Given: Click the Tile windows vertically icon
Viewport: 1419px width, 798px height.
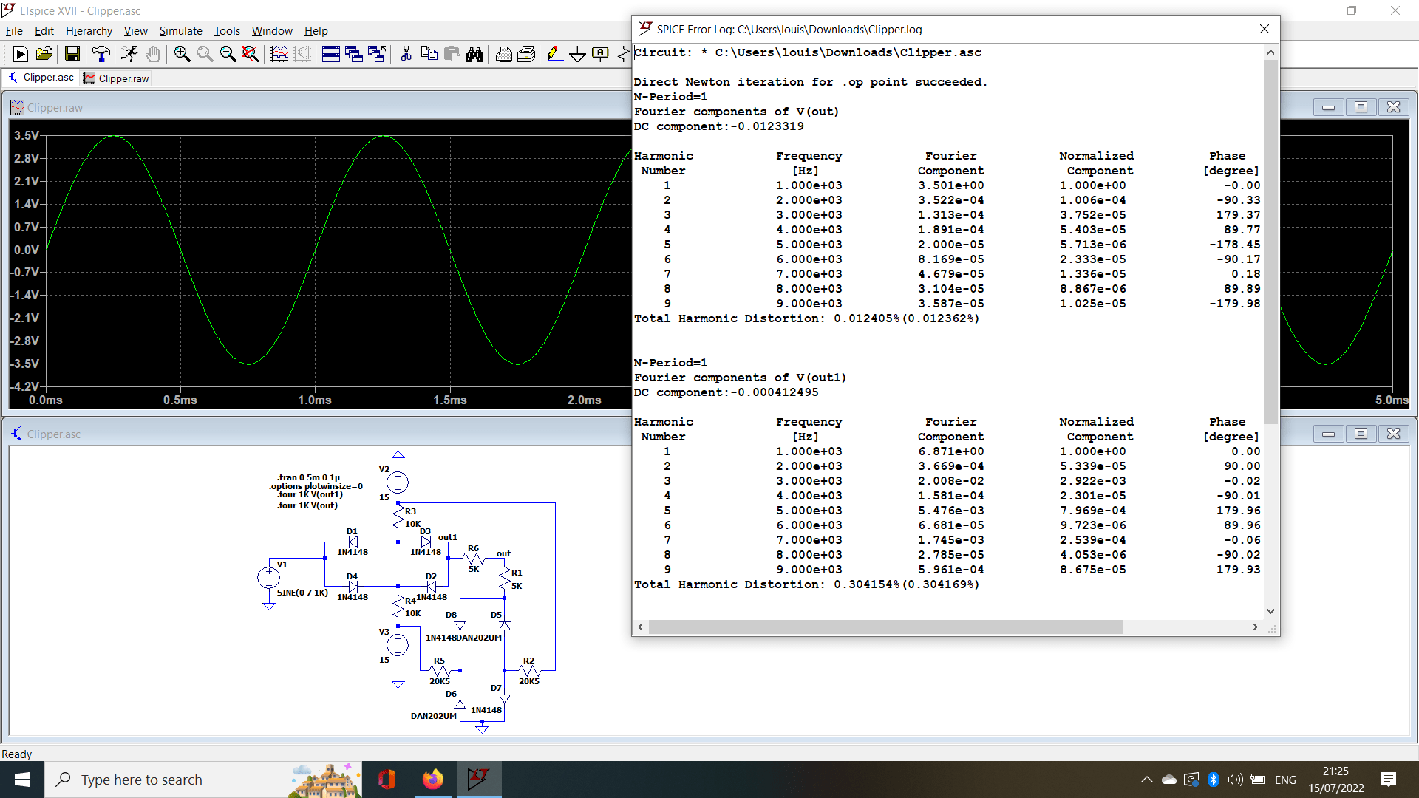Looking at the screenshot, I should [354, 54].
